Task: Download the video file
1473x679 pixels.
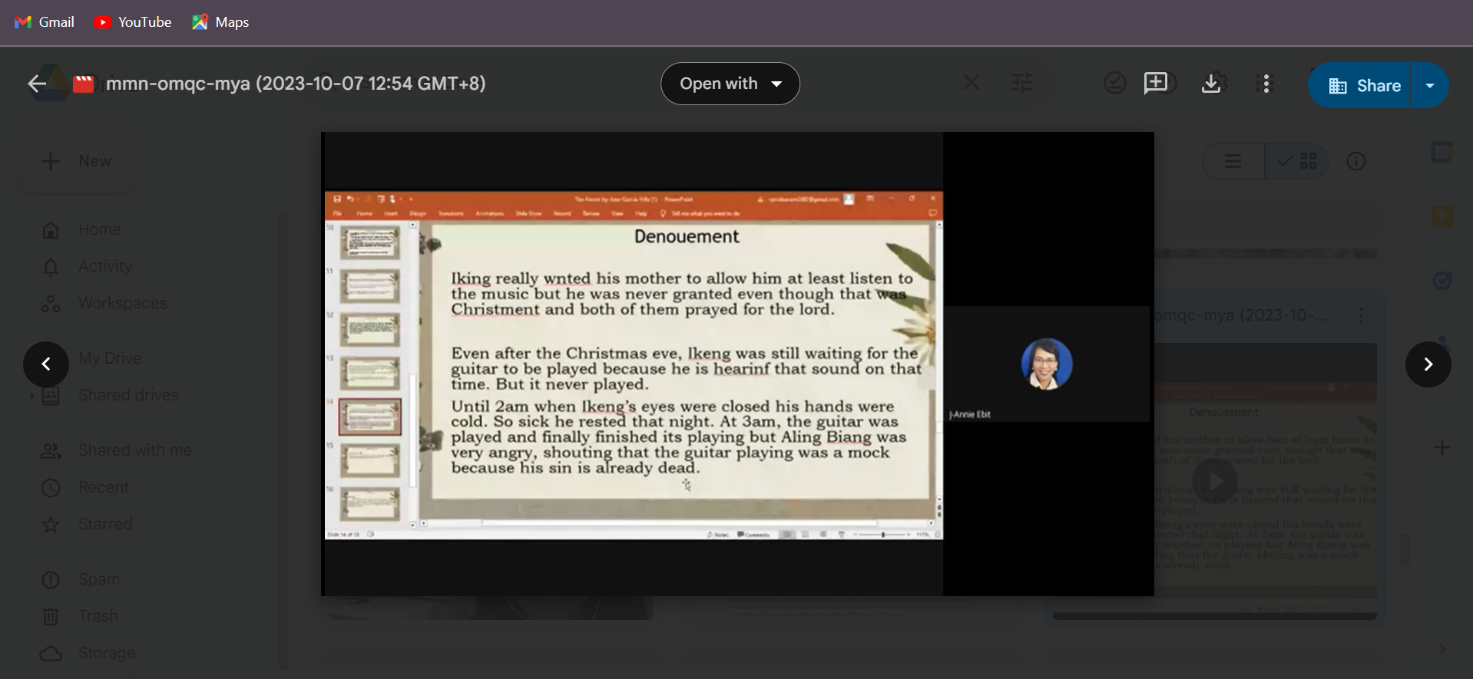Action: click(1210, 84)
